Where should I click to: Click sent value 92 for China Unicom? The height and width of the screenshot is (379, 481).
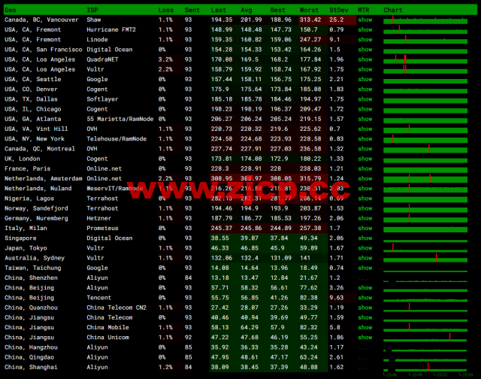(189, 337)
